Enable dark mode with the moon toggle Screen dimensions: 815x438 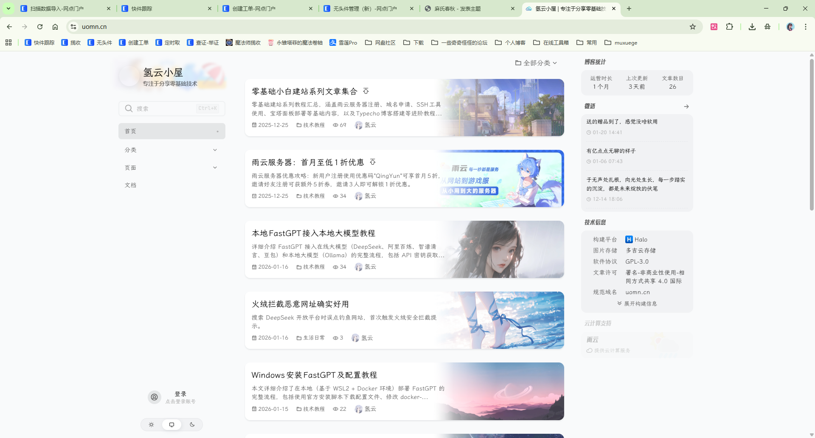[192, 424]
